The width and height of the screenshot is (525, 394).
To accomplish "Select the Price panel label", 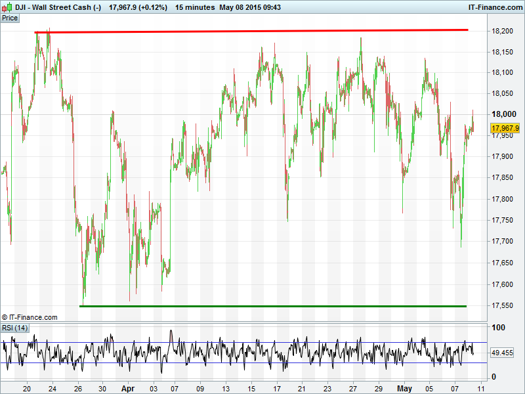I will click(x=10, y=18).
